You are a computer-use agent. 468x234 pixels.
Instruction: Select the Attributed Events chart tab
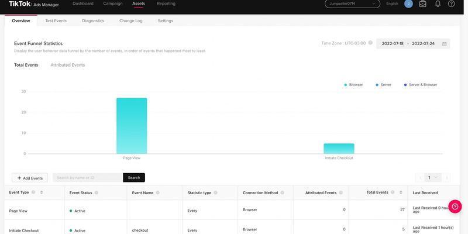pyautogui.click(x=68, y=65)
